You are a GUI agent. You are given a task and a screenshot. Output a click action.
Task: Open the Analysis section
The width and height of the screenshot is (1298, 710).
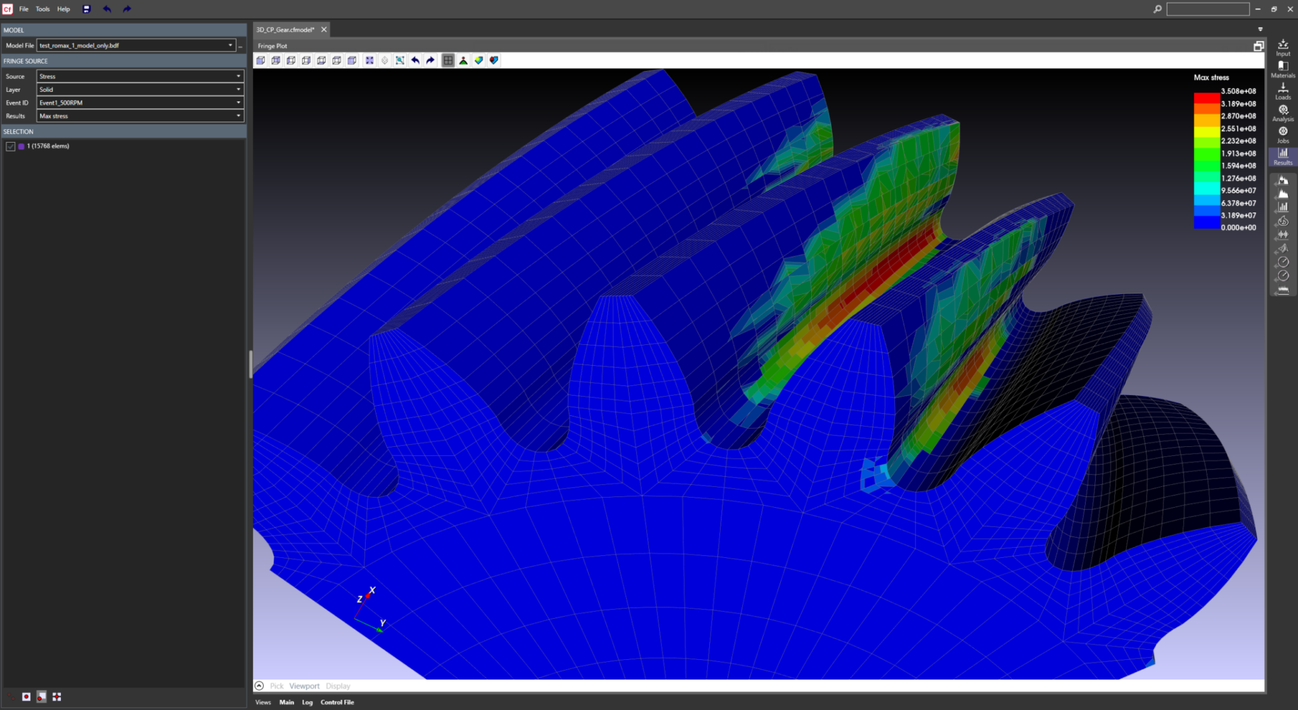(x=1283, y=113)
